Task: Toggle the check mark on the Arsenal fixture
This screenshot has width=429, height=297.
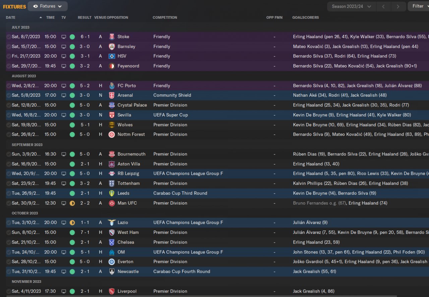Action: click(8, 96)
